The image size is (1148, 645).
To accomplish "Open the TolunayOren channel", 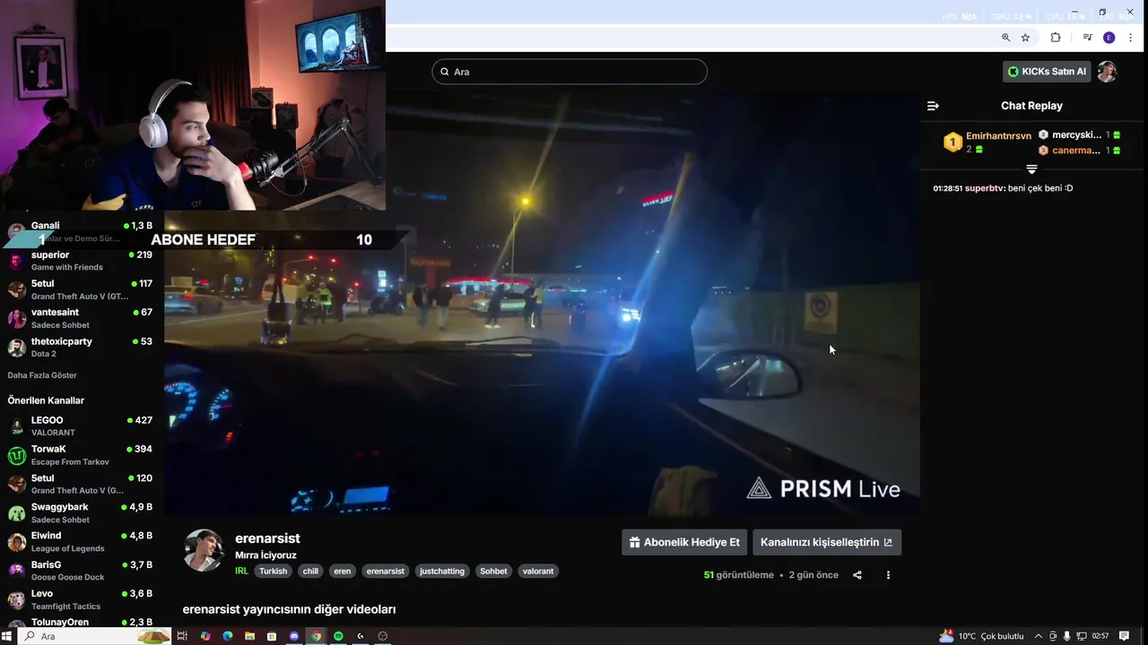I will (x=81, y=622).
